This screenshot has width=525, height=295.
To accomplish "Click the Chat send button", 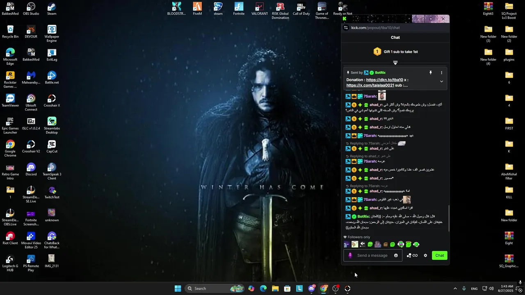I will click(x=440, y=255).
